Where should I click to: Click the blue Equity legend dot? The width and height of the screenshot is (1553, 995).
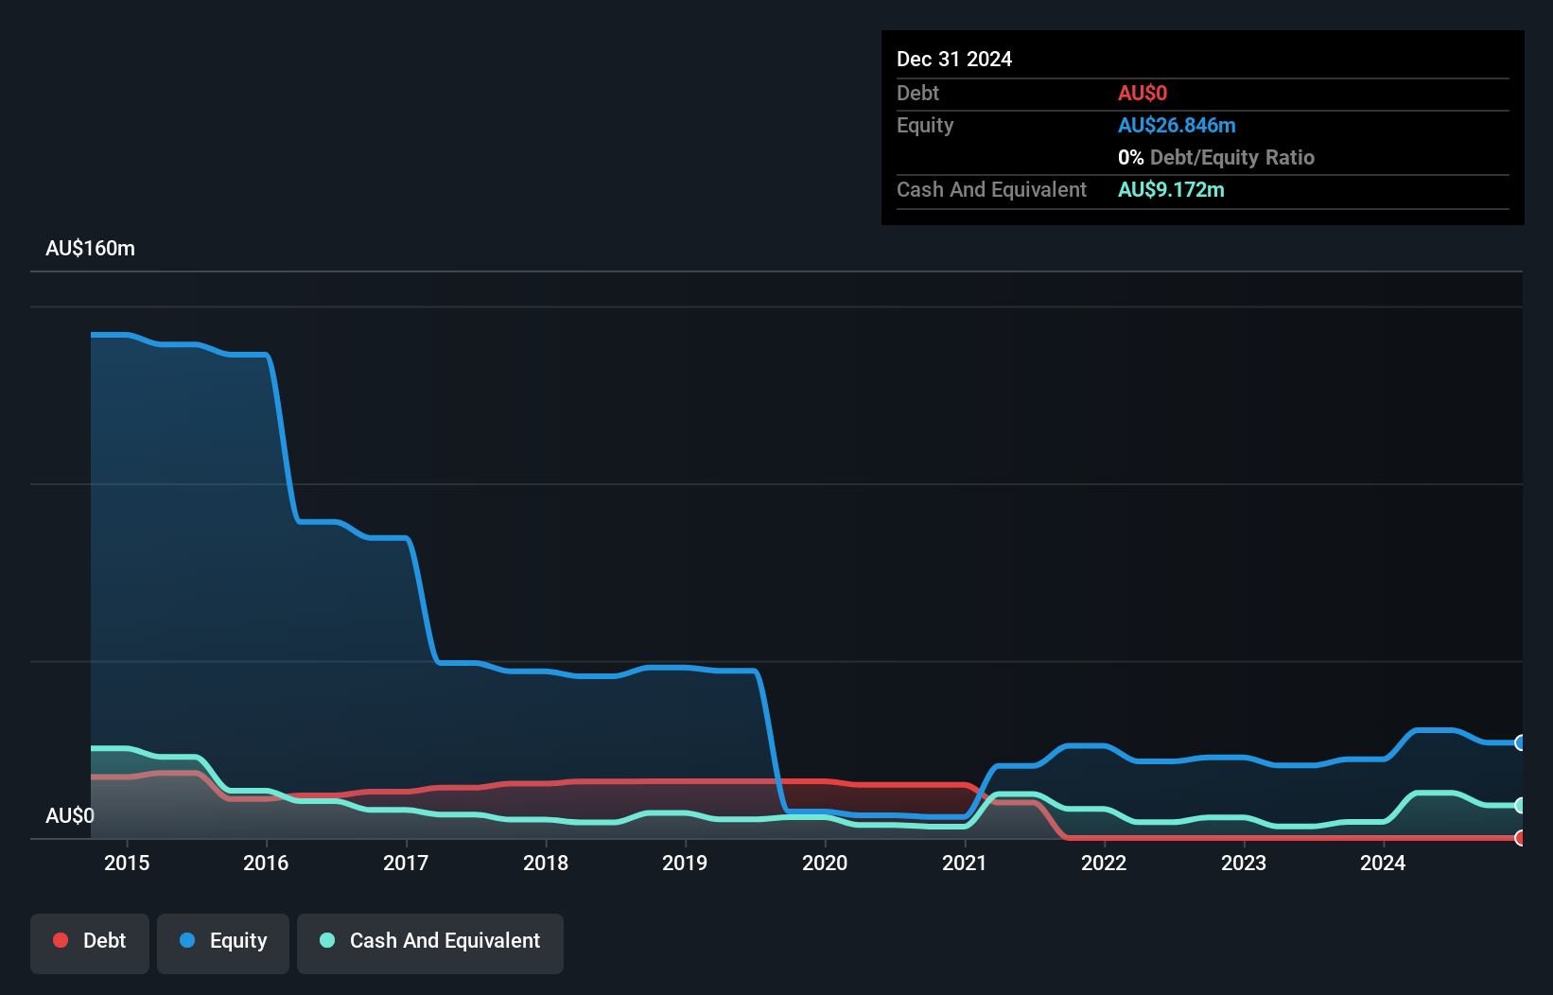[188, 941]
